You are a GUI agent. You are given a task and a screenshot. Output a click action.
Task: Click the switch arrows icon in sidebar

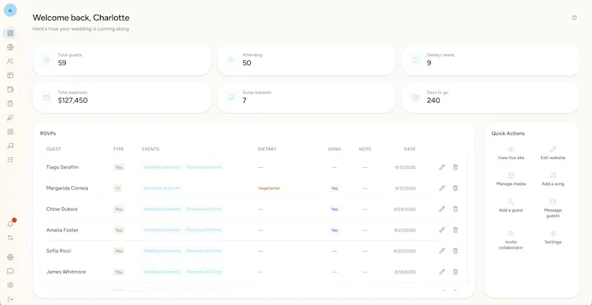tap(10, 238)
